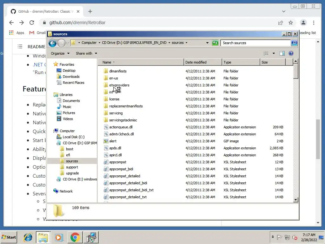325x244 pixels.
Task: Sort by Date modified column header
Action: (x=203, y=62)
